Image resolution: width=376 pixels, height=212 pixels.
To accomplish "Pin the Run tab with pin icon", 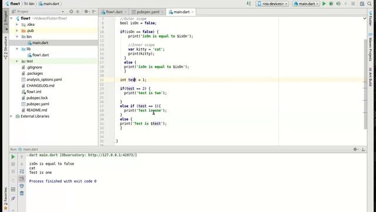I will pyautogui.click(x=13, y=198).
